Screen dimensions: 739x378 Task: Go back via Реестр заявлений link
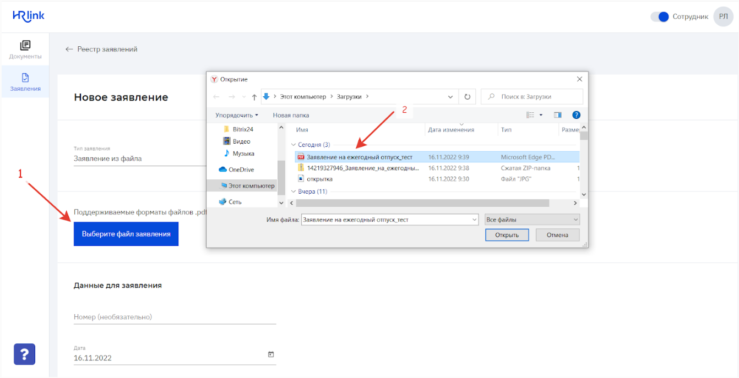point(101,50)
